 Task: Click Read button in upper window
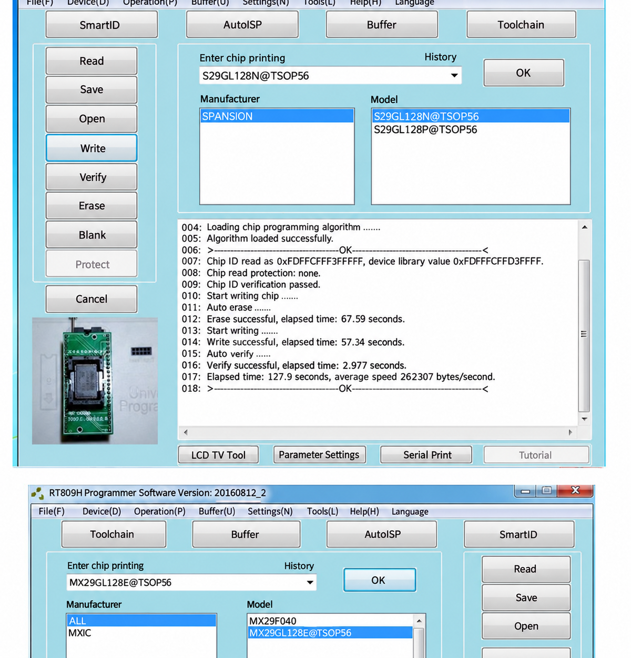click(91, 61)
